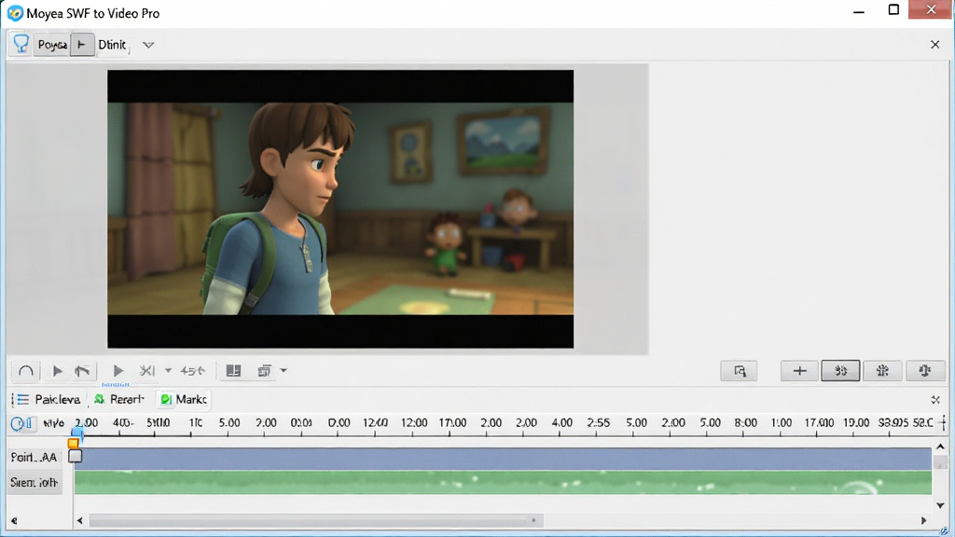Select the orange timeline marker
This screenshot has width=955, height=537.
coord(73,444)
